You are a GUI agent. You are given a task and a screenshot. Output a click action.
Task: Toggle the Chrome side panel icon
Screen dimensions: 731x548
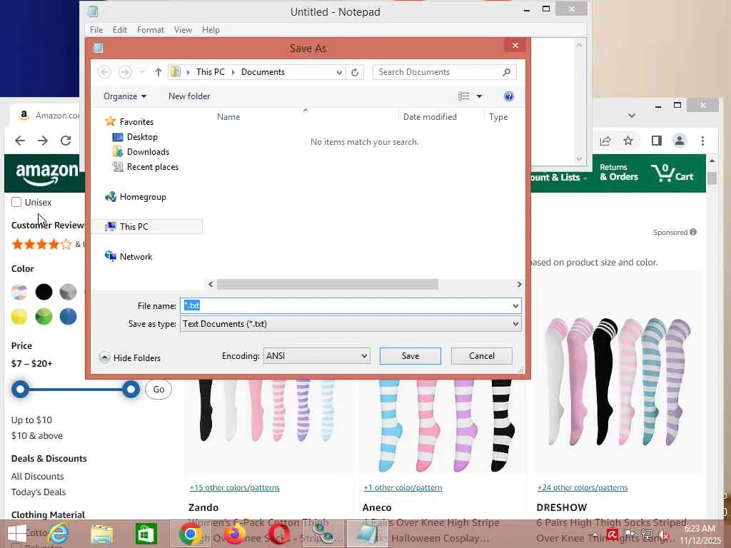click(x=657, y=141)
